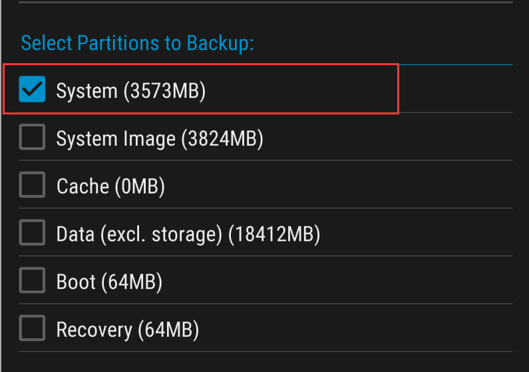The image size is (529, 372).
Task: Click empty space inside red-highlighted System row
Action: [x=306, y=89]
